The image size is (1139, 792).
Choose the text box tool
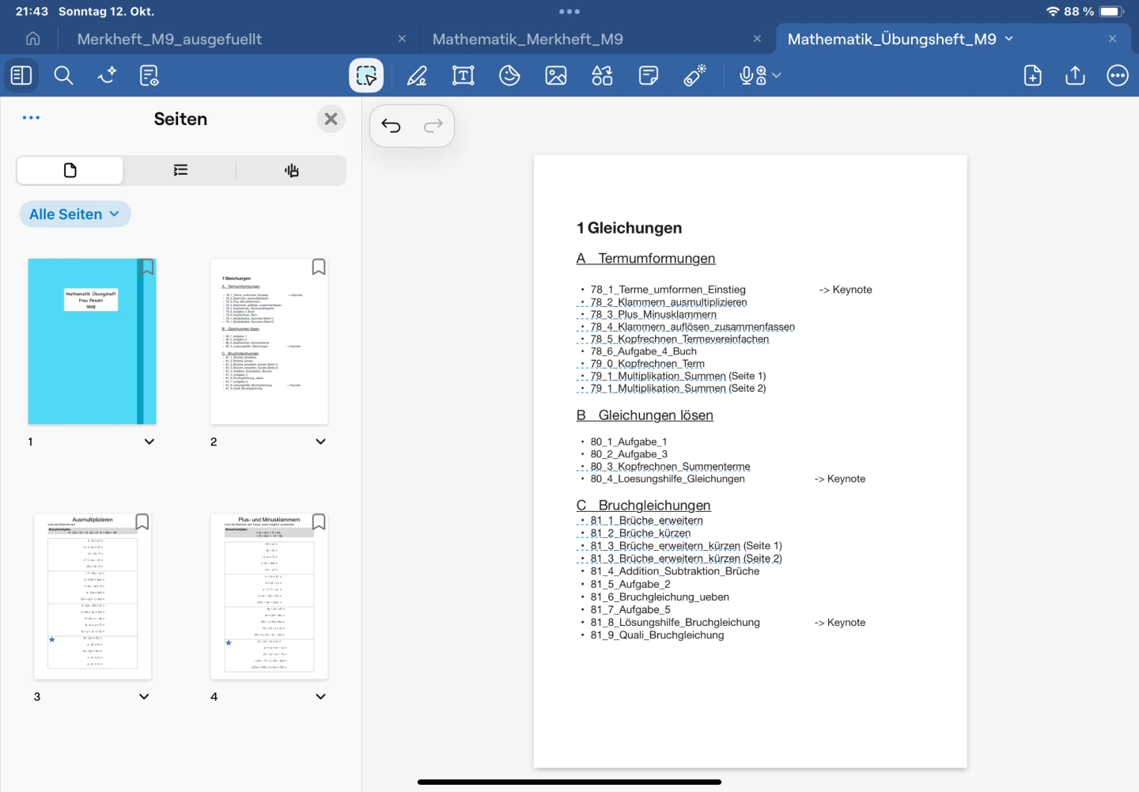click(x=463, y=76)
